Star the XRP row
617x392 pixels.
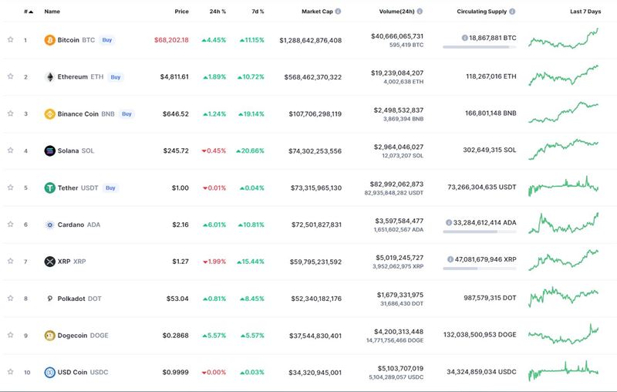coord(11,261)
